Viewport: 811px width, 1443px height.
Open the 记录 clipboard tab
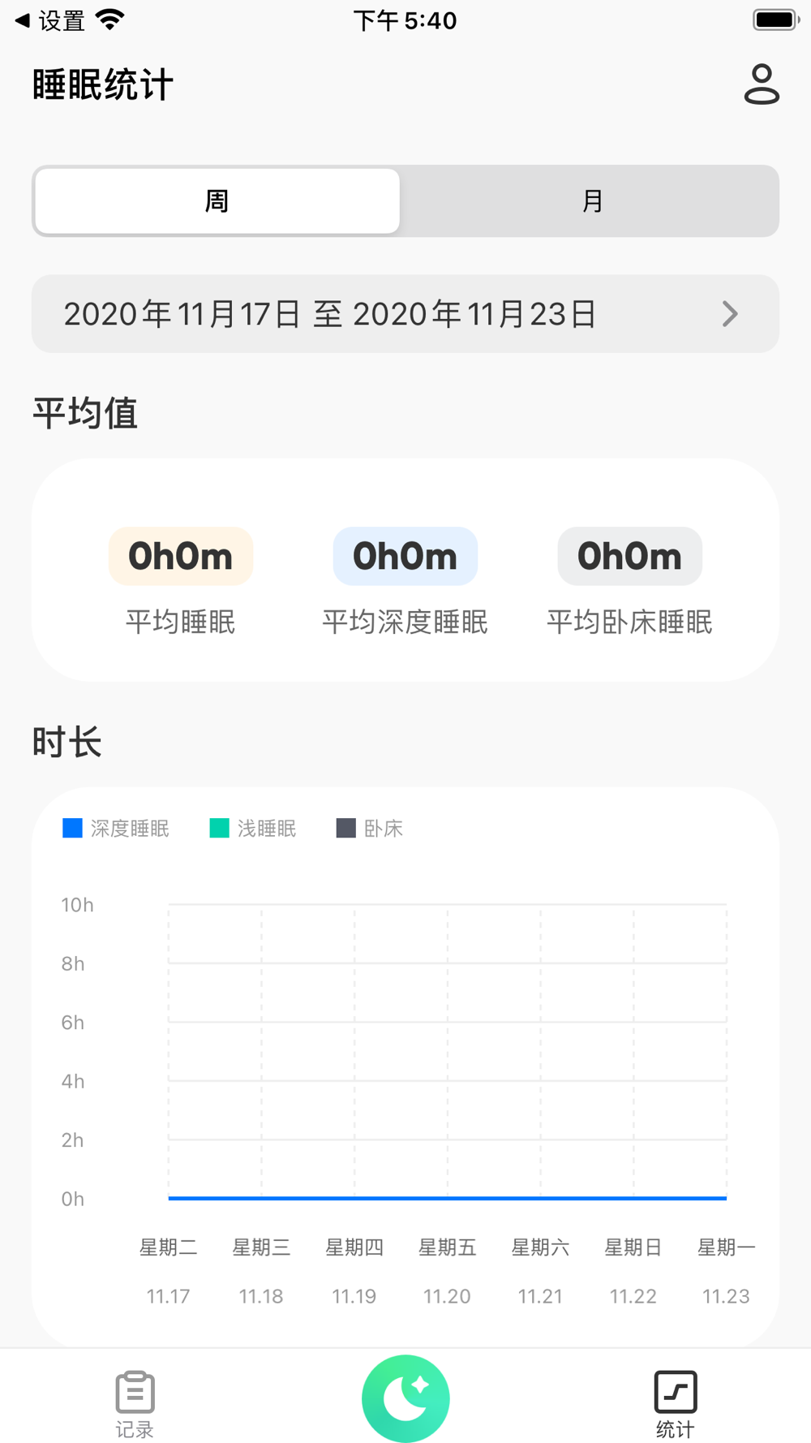click(x=135, y=1402)
